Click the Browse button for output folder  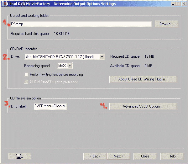point(166,24)
